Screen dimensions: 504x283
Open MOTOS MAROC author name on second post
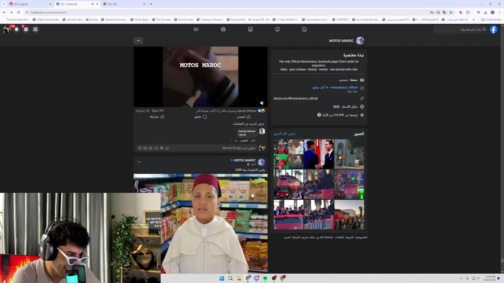coord(245,160)
